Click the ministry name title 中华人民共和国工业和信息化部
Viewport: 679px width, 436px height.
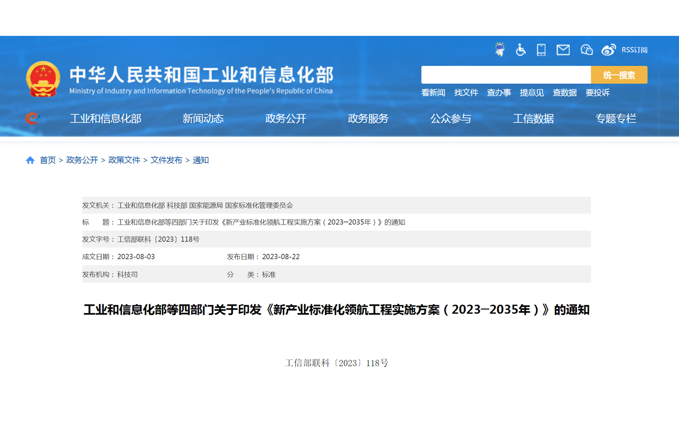pos(201,75)
